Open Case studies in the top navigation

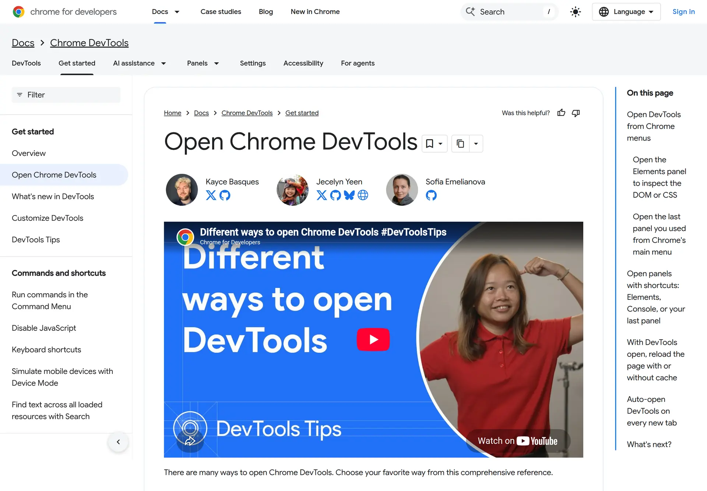click(x=221, y=12)
